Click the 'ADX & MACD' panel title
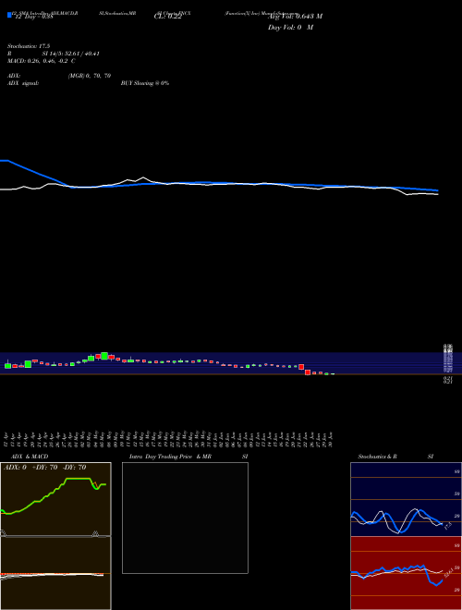The image size is (462, 610). pyautogui.click(x=30, y=457)
